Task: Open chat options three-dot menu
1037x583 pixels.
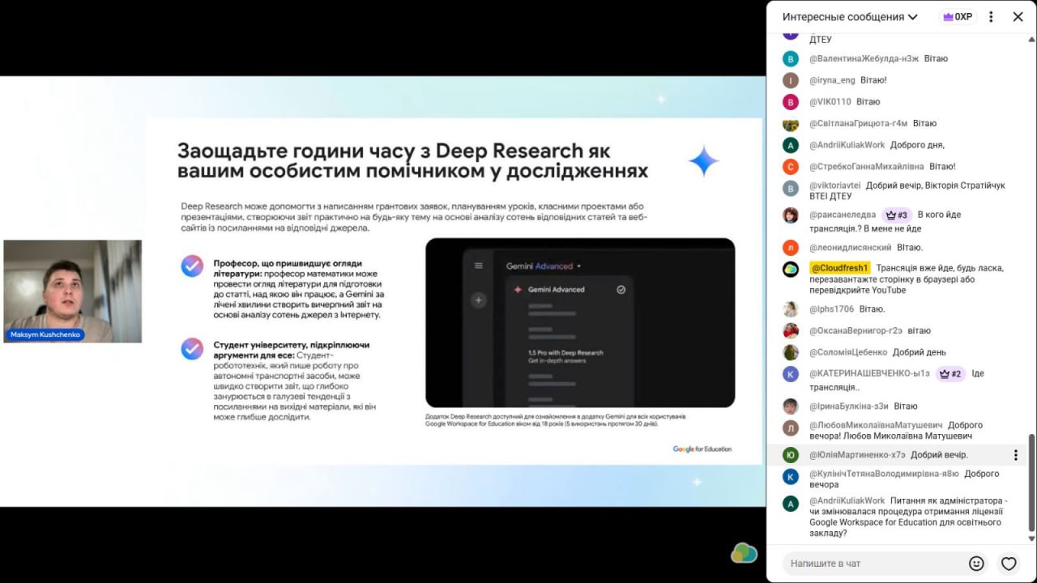Action: pyautogui.click(x=991, y=16)
